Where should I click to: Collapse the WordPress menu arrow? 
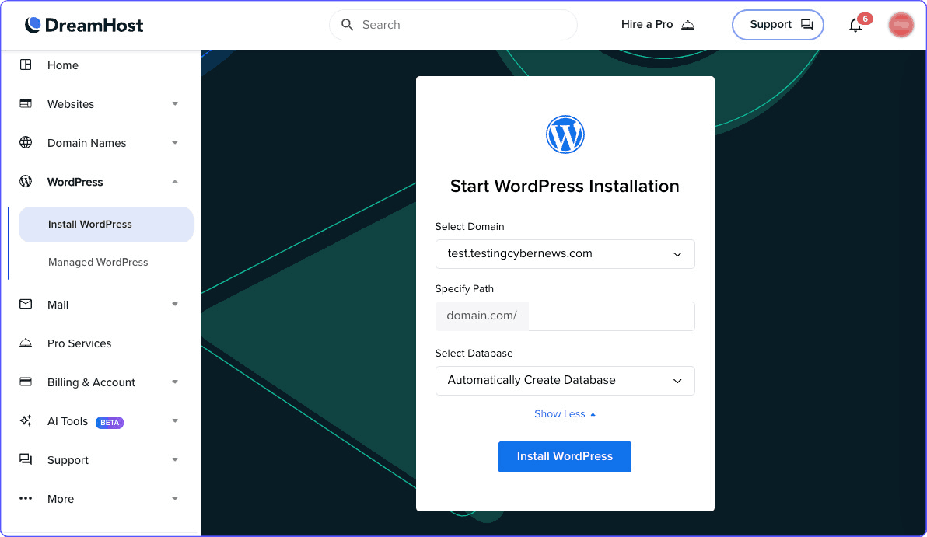(175, 182)
